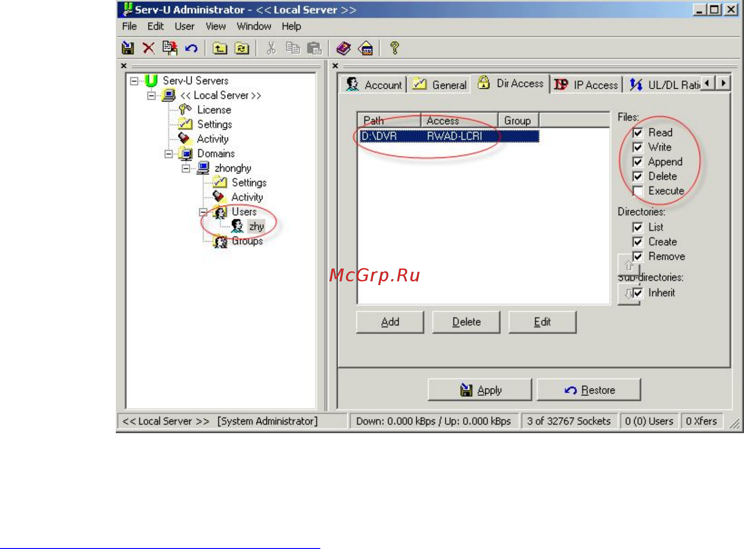Screen dimensions: 744x549
Task: Collapse the Serv-U Servers tree node
Action: tap(134, 81)
